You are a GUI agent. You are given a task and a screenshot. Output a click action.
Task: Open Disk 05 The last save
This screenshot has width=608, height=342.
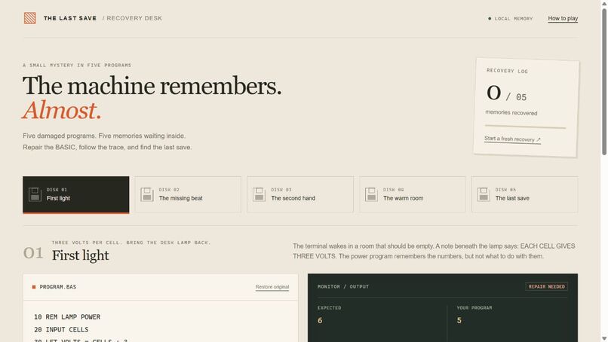(524, 194)
